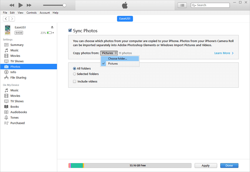250x172 pixels.
Task: Open the list view icon beside search
Action: point(182,5)
